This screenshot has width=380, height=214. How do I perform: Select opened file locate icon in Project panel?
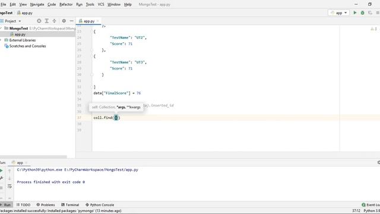(x=39, y=21)
